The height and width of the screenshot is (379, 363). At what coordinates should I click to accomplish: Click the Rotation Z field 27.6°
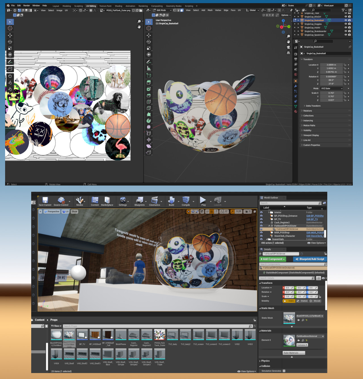click(x=331, y=84)
